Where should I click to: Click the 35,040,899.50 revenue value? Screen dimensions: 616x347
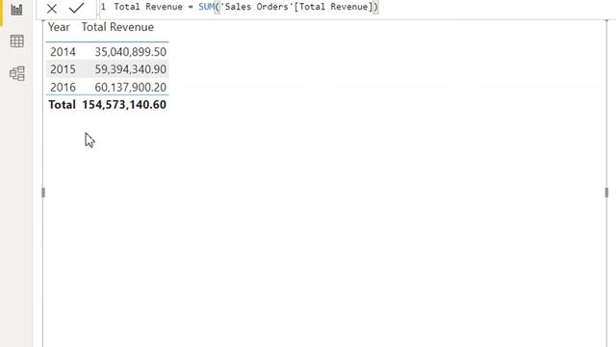131,52
